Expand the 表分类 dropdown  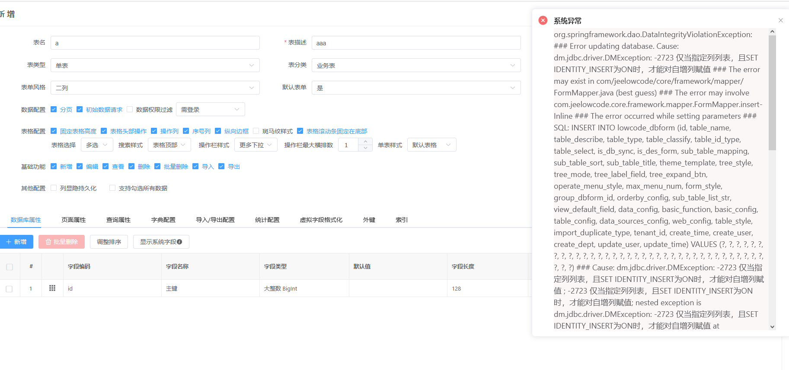[x=416, y=65]
